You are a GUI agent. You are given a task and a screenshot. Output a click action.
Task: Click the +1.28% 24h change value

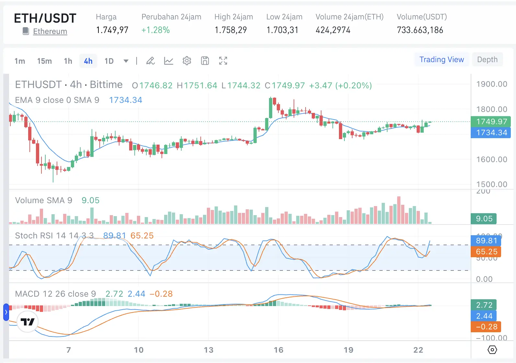[156, 30]
